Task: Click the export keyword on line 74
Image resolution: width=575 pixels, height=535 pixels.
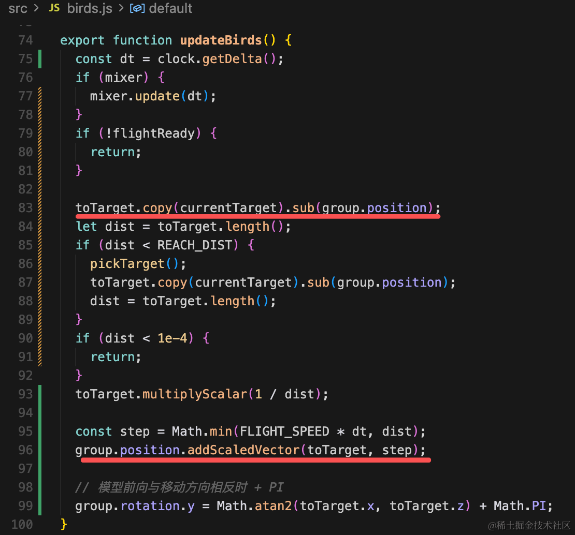Action: pyautogui.click(x=82, y=40)
